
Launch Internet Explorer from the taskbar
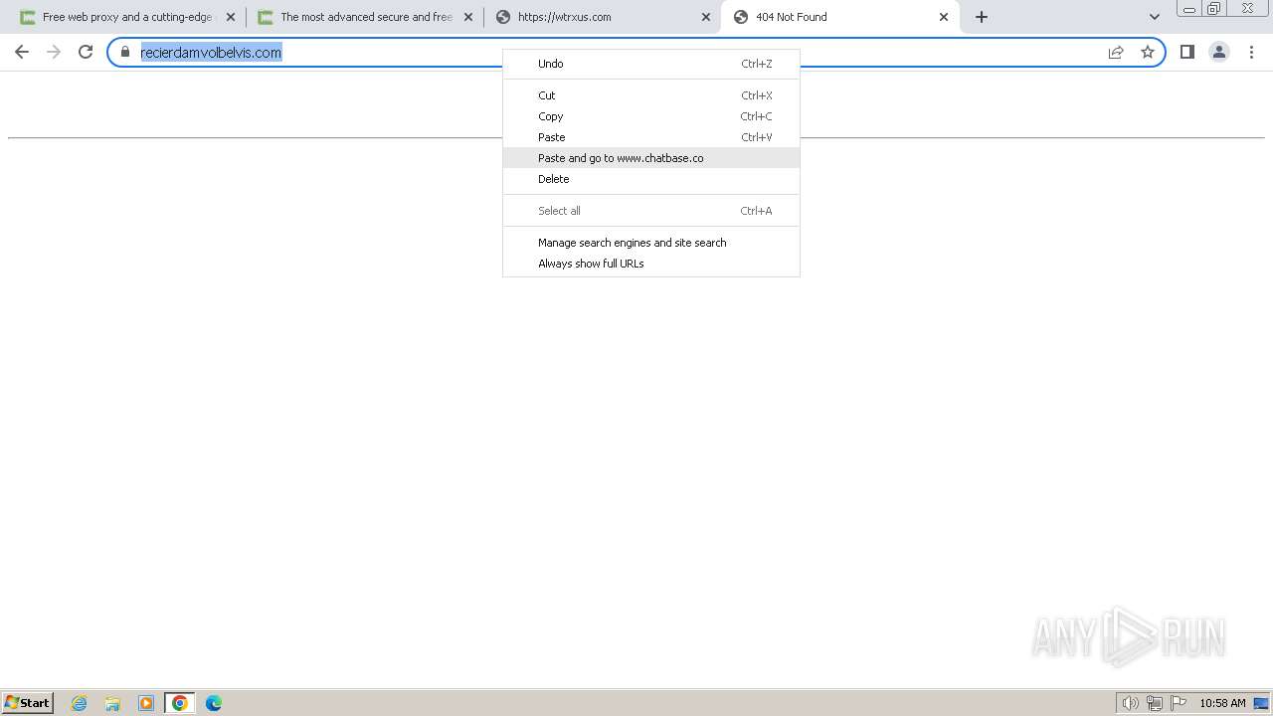pos(80,703)
